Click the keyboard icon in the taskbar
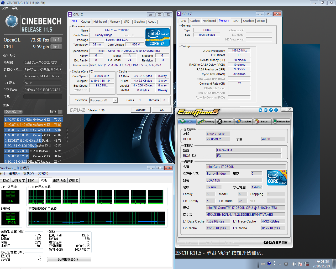Screen dimensions: 336x269 coord(263,263)
